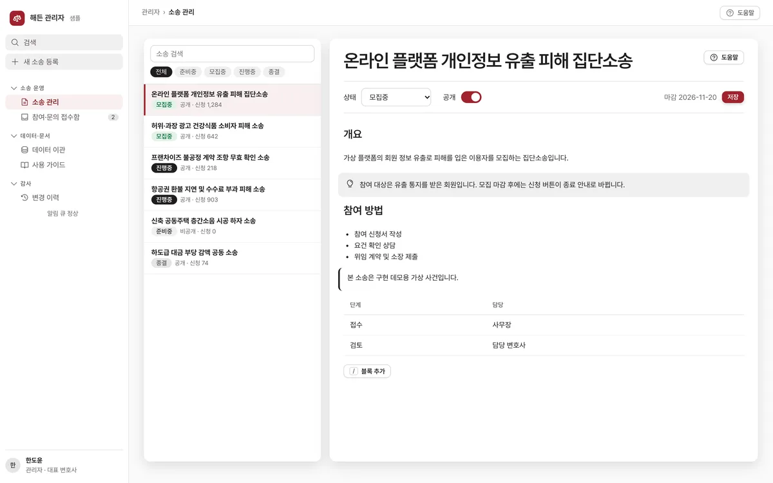773x483 pixels.
Task: Click the lightbulb icon in the callout block
Action: pos(350,184)
